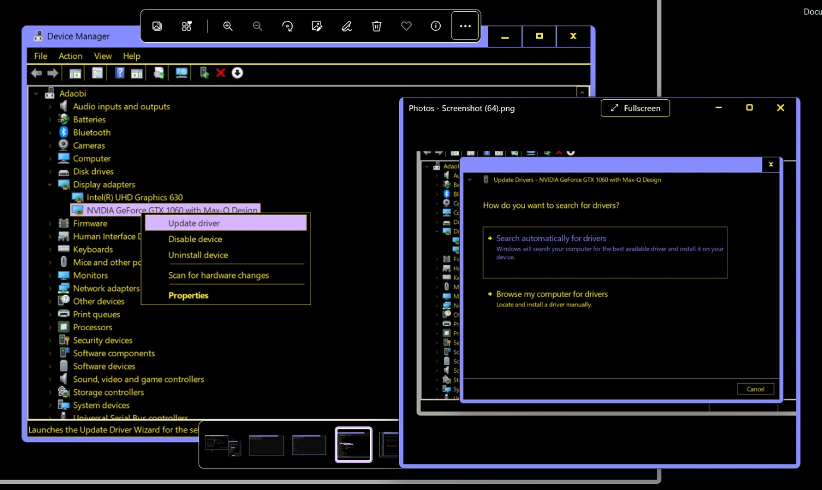Screen dimensions: 822x490
Task: Open the File menu in Device Manager
Action: pos(40,56)
